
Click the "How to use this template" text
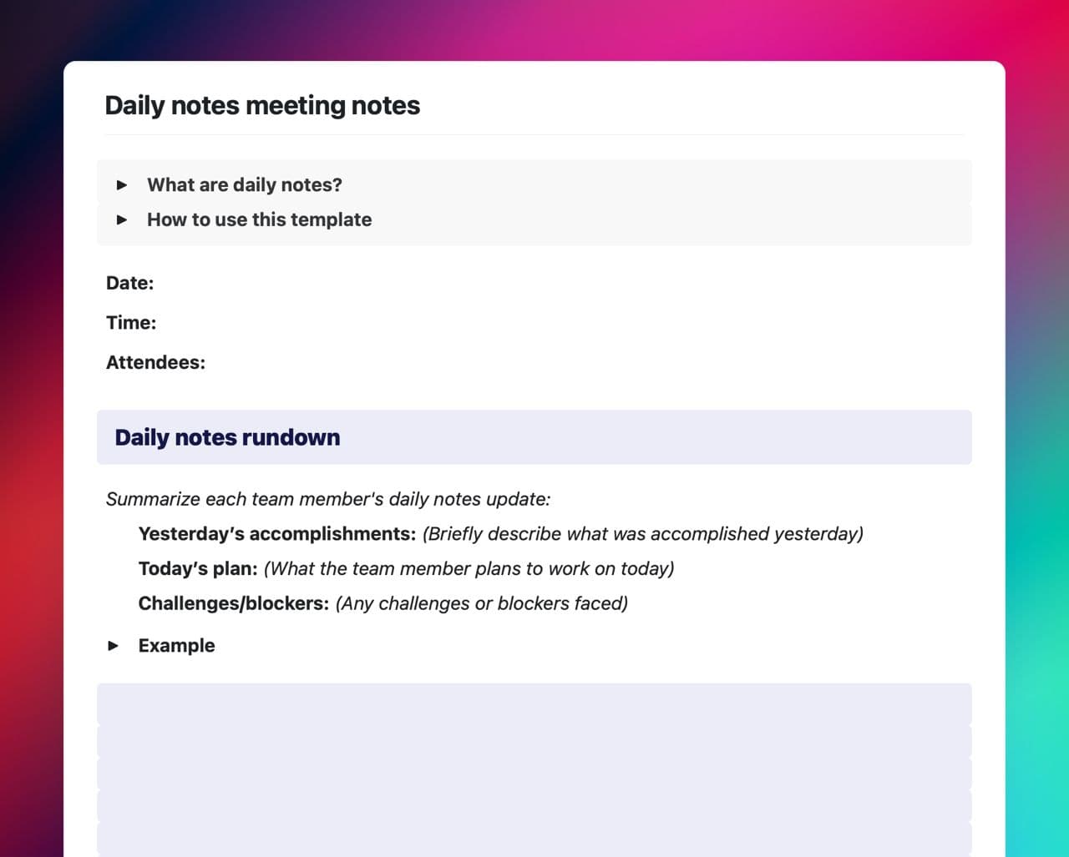click(x=259, y=219)
